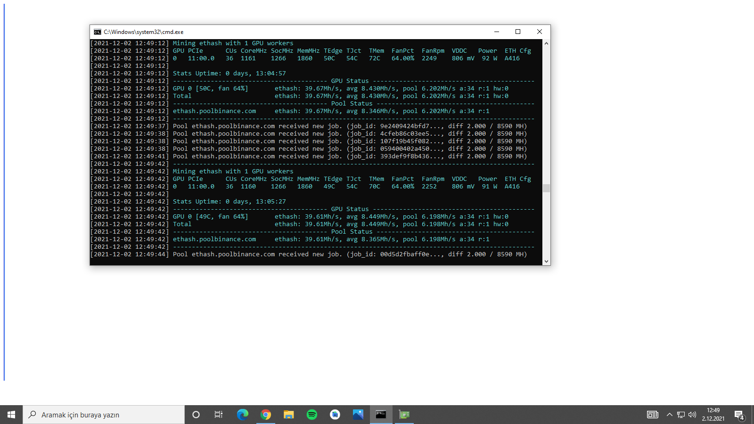Select the cmd.exe taskbar button

pyautogui.click(x=381, y=415)
